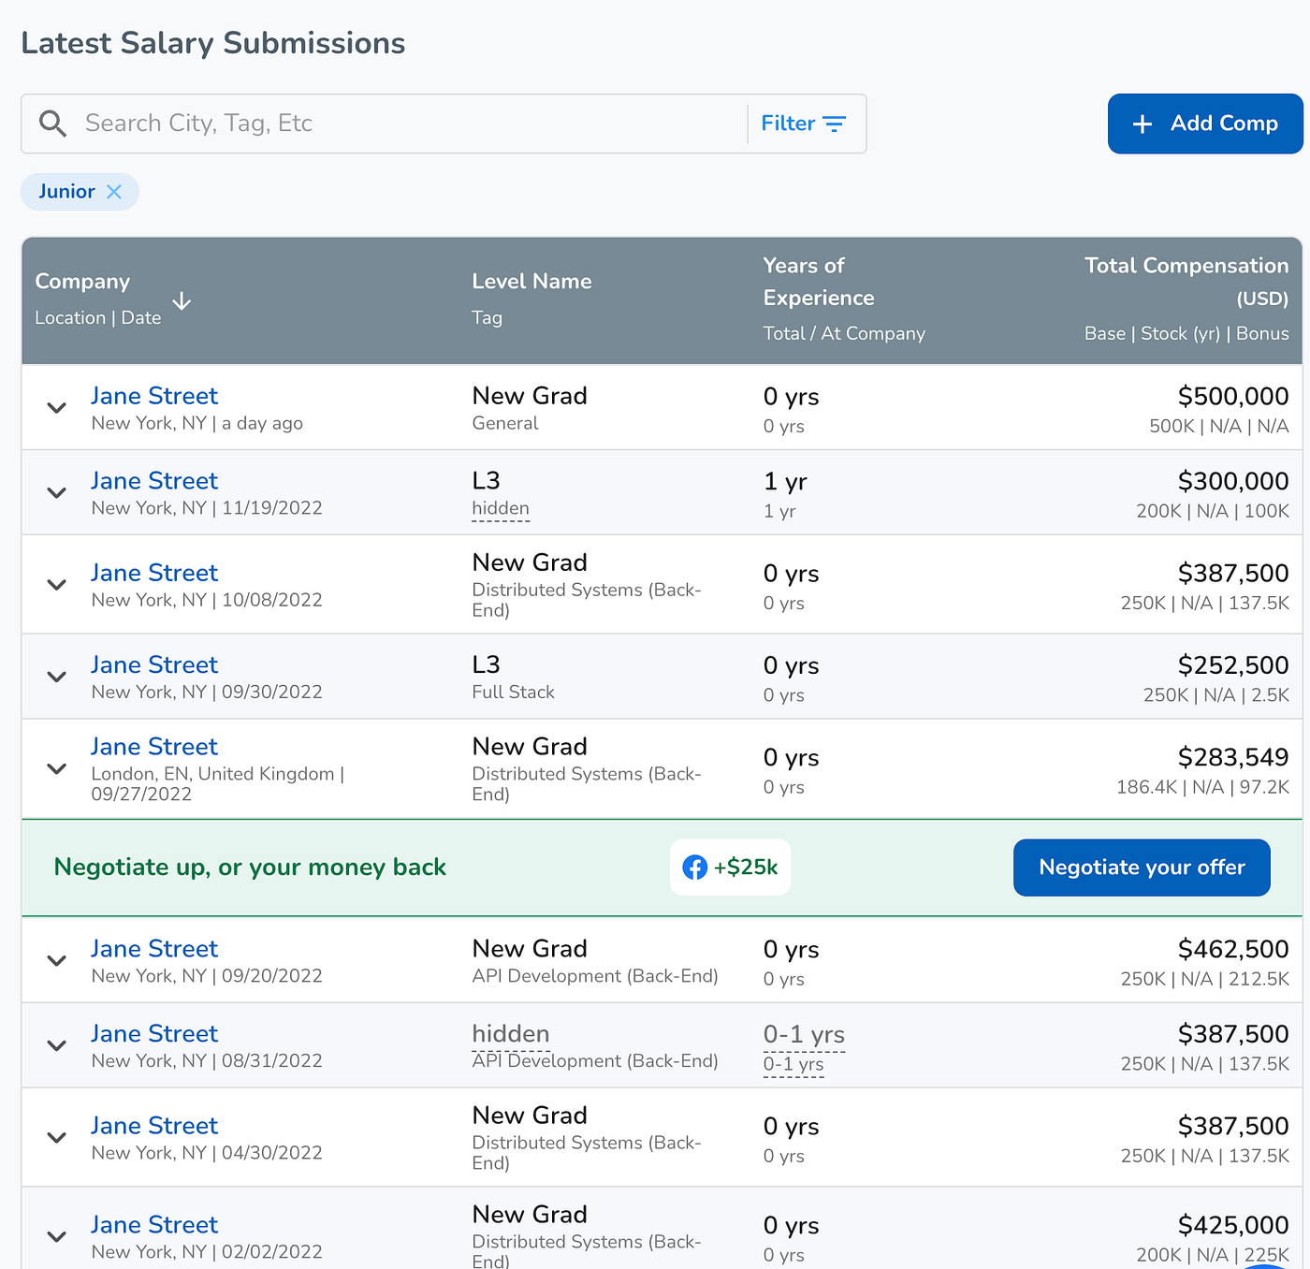Open Jane Street link dated 04/30/2022
The height and width of the screenshot is (1269, 1310).
tap(154, 1126)
